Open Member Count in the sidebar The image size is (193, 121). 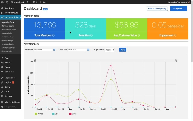7,26
